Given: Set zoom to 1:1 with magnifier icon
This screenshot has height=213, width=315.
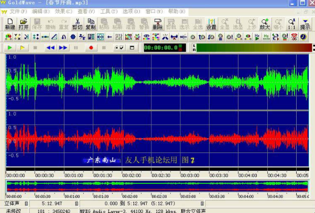Looking at the screenshot, I should click(291, 23).
